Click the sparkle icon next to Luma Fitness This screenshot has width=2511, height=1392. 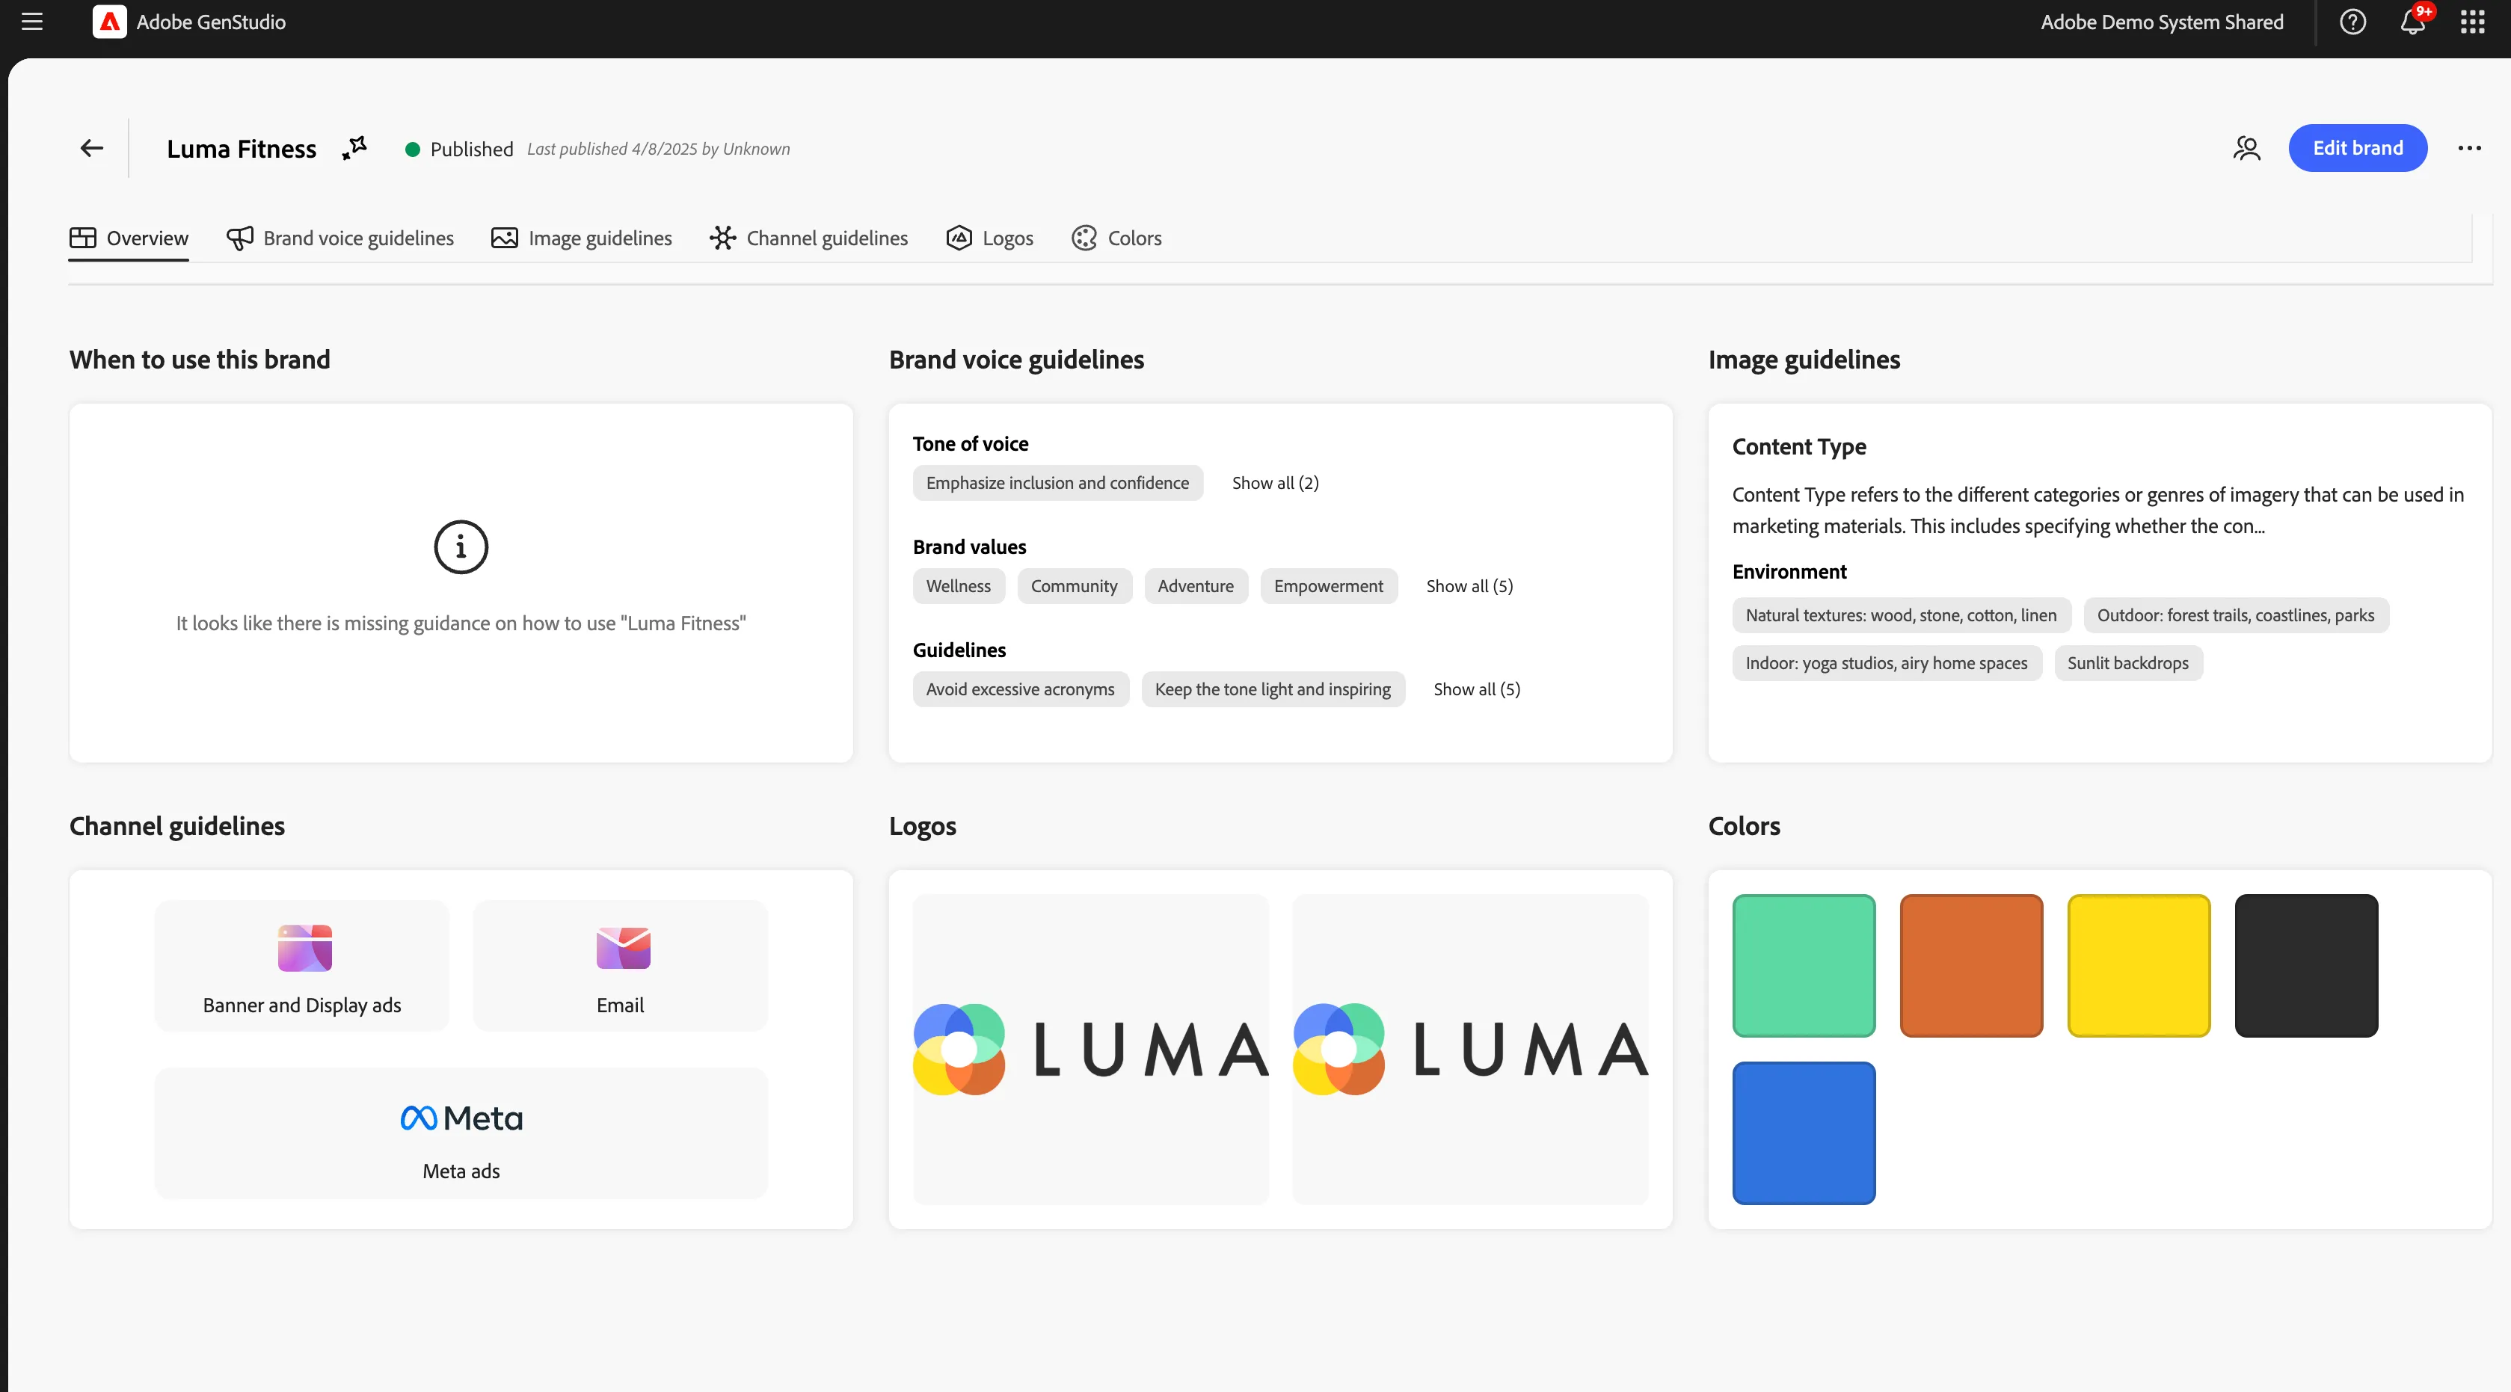pos(354,148)
